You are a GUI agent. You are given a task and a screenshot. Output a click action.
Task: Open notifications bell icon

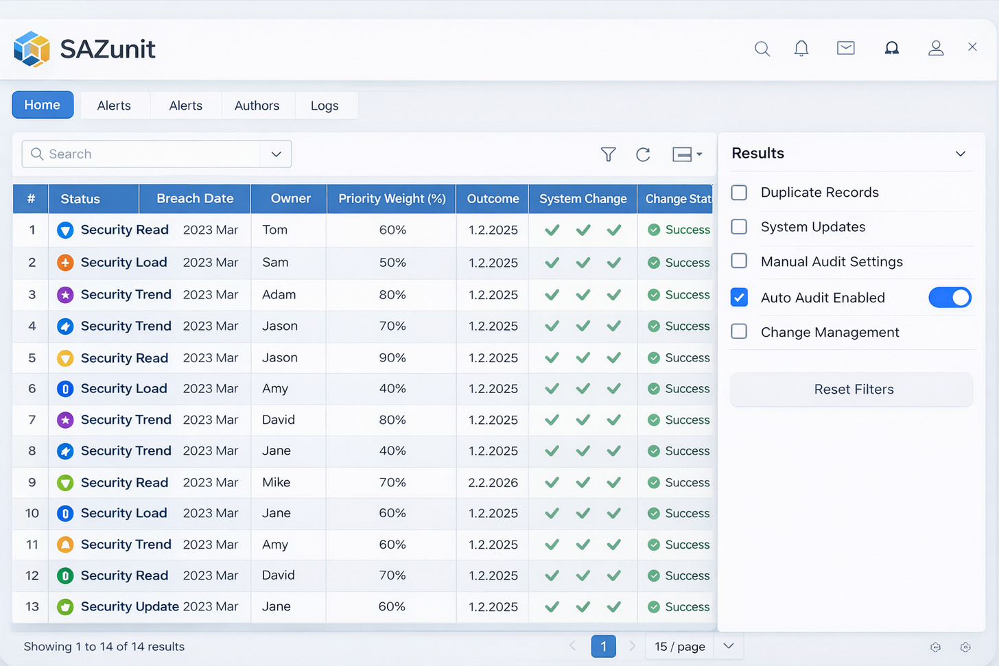801,49
